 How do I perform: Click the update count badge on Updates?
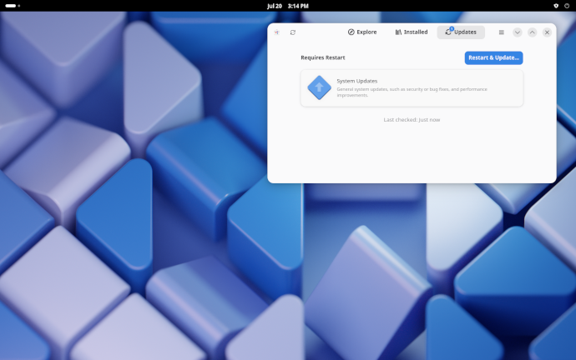(x=452, y=28)
